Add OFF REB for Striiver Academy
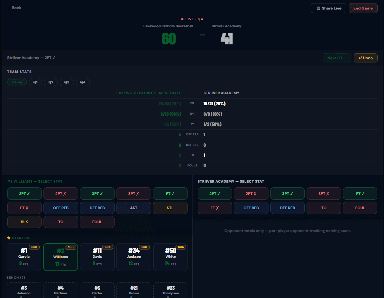The width and height of the screenshot is (384, 298). [251, 208]
